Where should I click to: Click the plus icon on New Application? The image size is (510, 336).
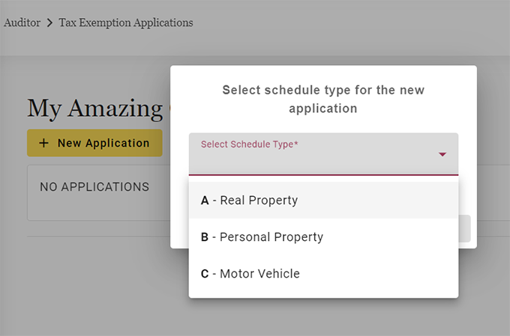coord(43,143)
